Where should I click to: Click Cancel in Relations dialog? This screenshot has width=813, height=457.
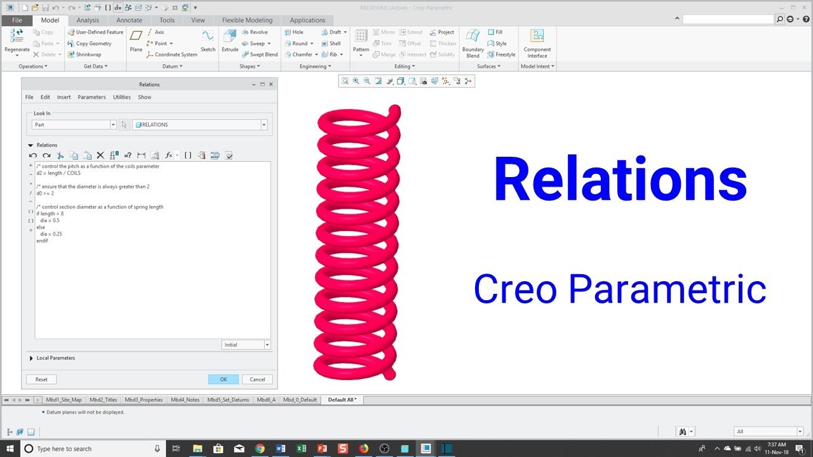coord(257,379)
